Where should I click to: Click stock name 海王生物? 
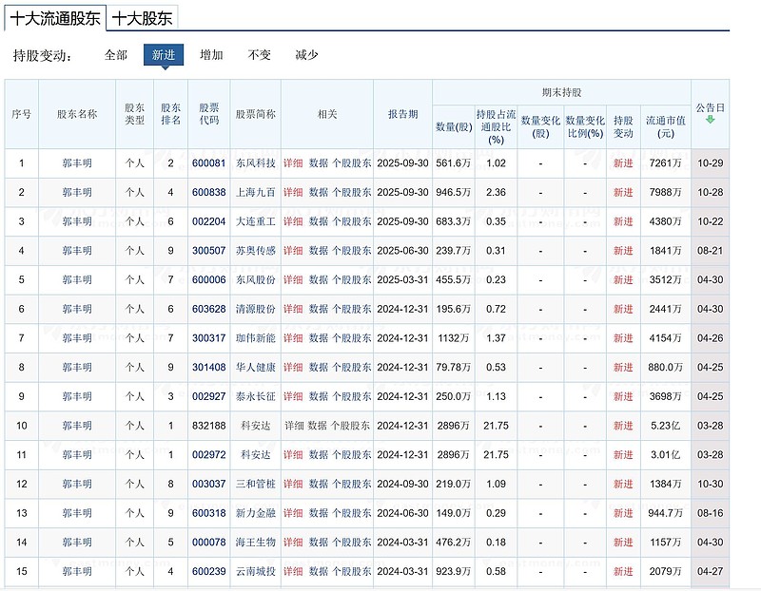256,542
